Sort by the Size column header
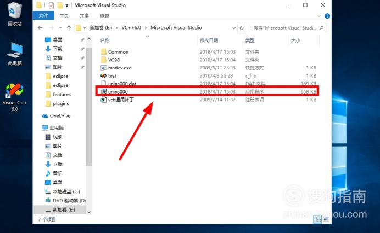Viewport: 380px width, 233px height. tap(295, 40)
